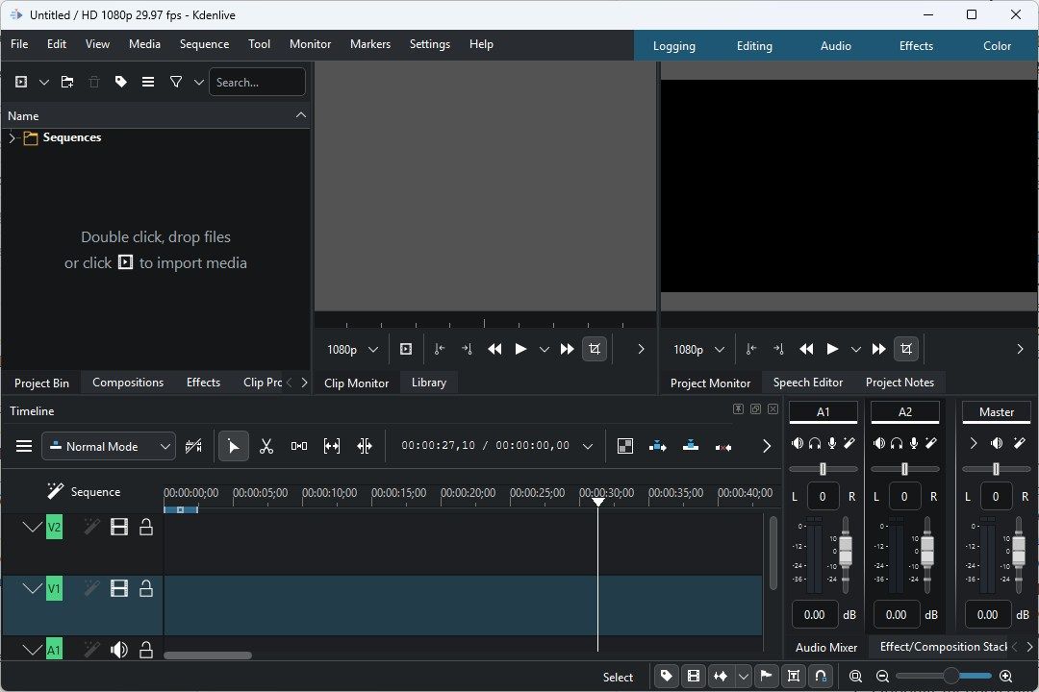Open Clip Monitor 1080p resolution dropdown
Viewport: 1039px width, 692px height.
point(352,349)
